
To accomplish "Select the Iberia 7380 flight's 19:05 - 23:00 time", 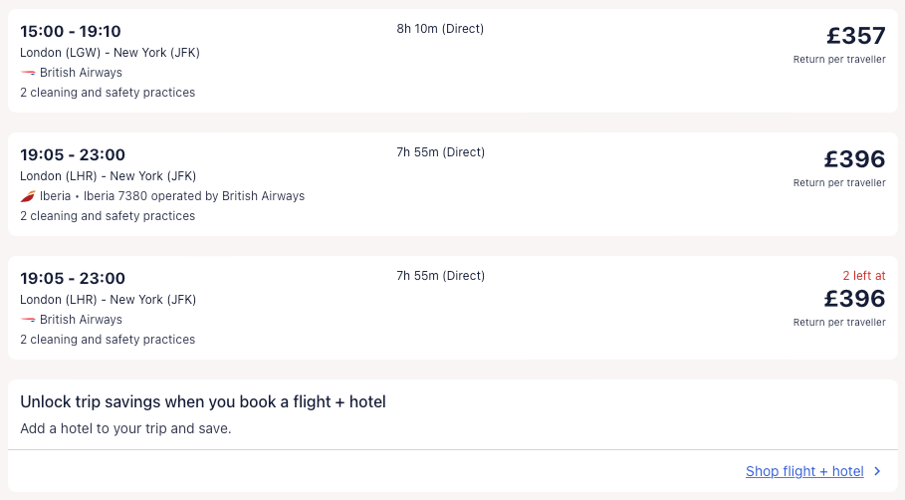I will [x=73, y=155].
